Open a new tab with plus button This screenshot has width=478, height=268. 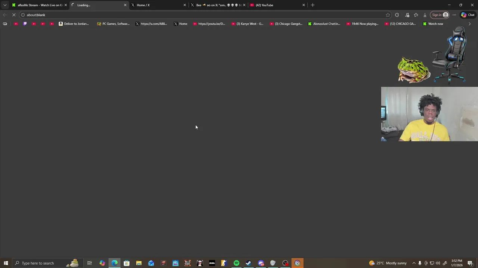click(x=313, y=5)
